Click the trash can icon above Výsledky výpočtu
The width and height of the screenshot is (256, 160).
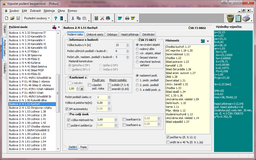pyautogui.click(x=230, y=18)
